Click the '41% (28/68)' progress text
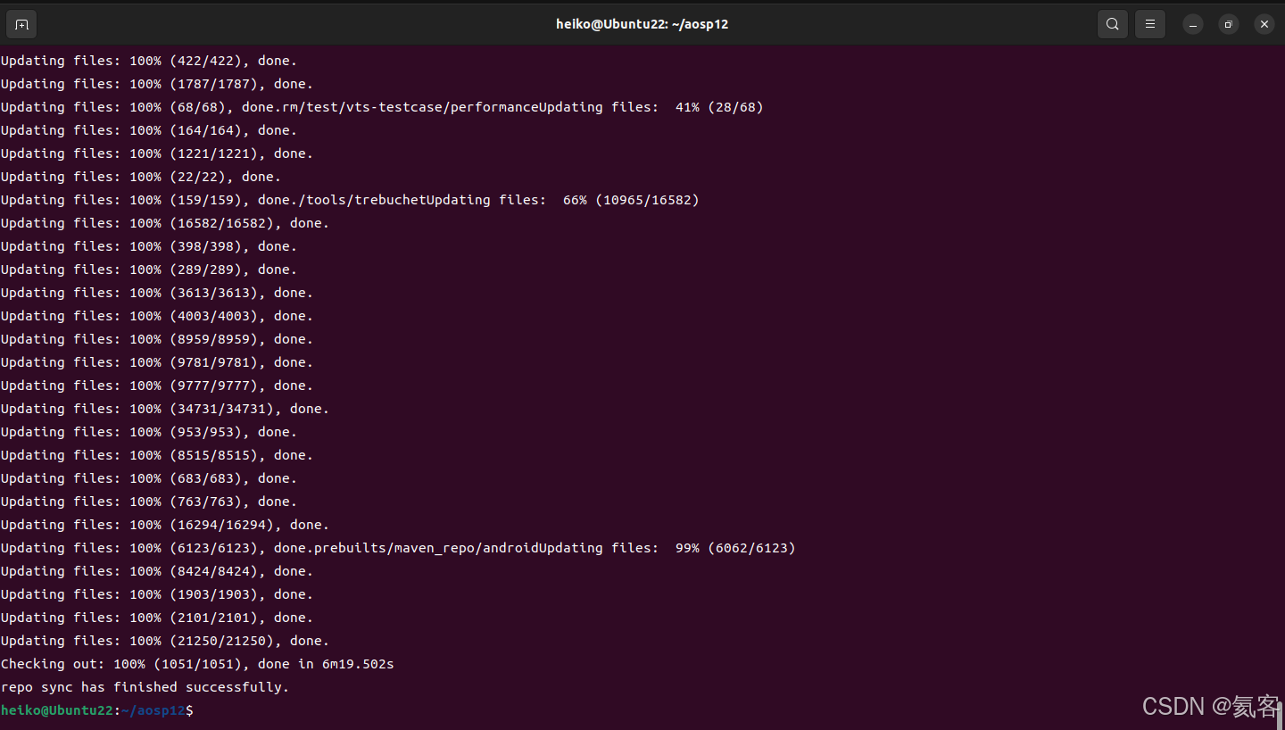Viewport: 1285px width, 730px height. (x=719, y=107)
